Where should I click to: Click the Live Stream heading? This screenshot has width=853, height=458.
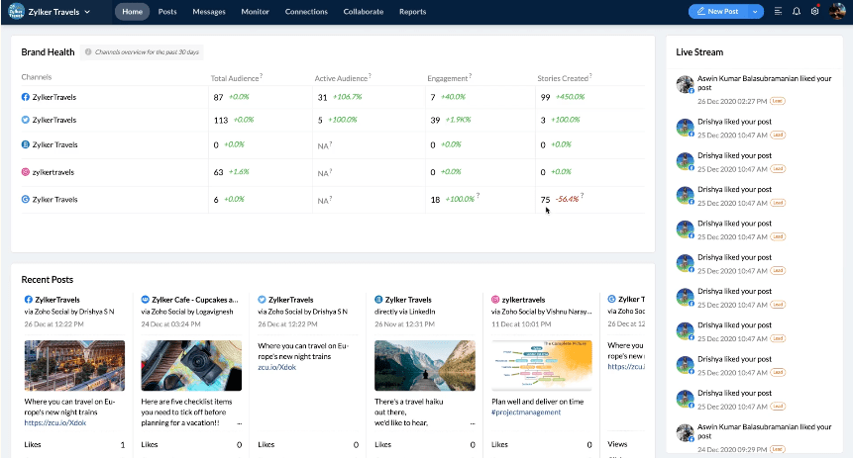point(699,52)
